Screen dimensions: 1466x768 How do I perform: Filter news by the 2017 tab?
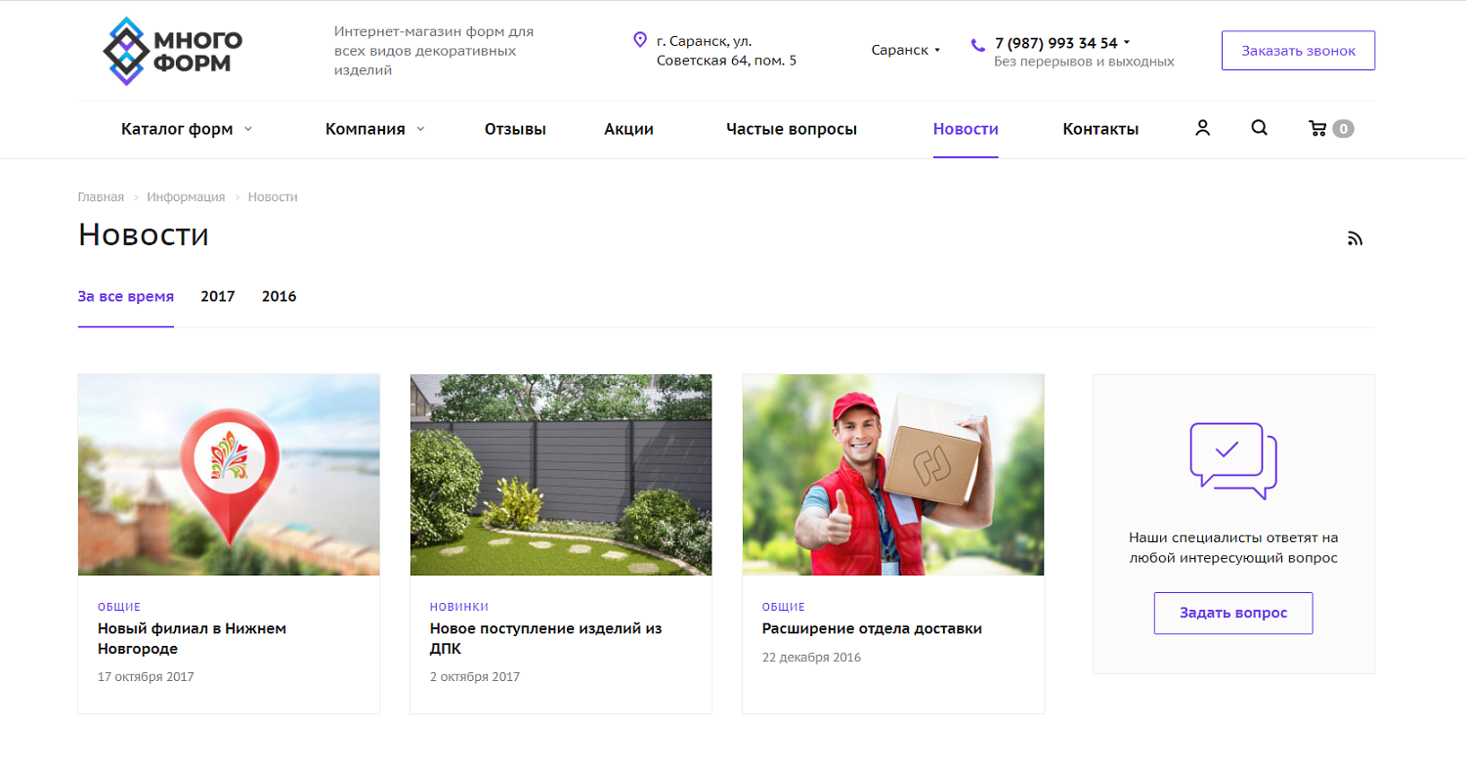218,296
